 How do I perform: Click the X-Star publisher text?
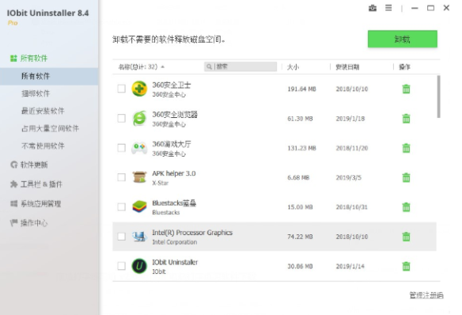[x=161, y=183]
